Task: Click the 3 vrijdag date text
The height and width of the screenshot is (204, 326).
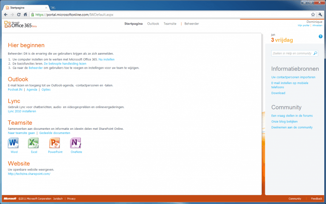Action: click(x=282, y=40)
